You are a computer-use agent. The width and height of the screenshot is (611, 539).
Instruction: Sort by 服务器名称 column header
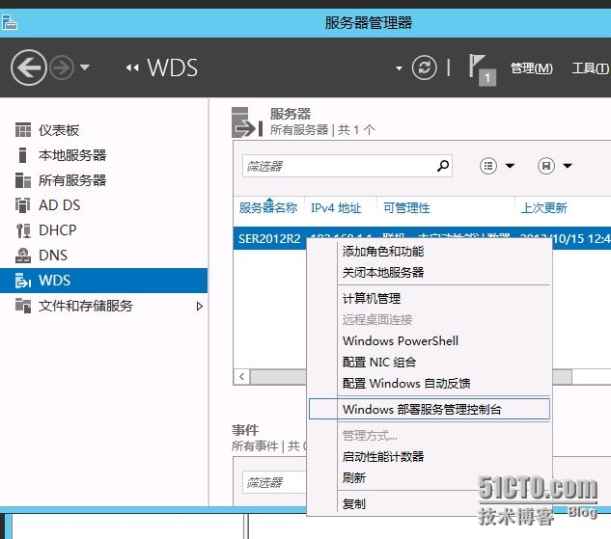[x=268, y=208]
